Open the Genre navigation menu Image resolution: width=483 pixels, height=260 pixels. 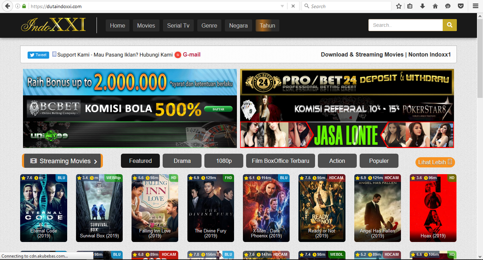click(x=209, y=25)
